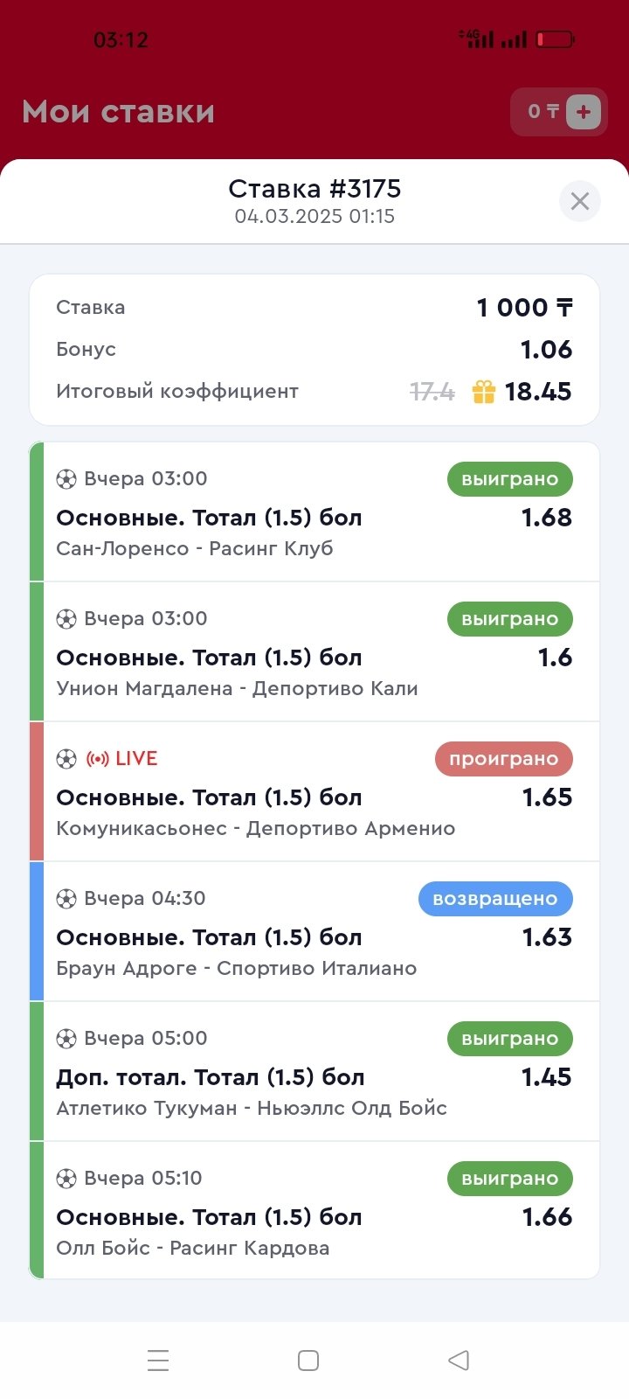Tap soccer ball icon beside Вчера 04:30

click(x=66, y=899)
